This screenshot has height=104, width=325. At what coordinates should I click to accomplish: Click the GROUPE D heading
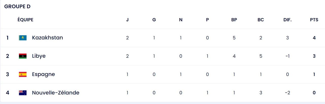(17, 7)
